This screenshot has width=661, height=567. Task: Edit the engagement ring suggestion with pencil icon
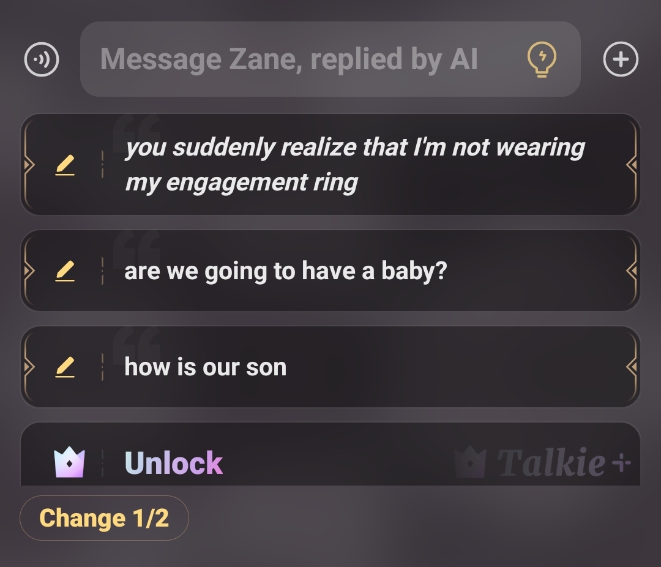pos(65,165)
